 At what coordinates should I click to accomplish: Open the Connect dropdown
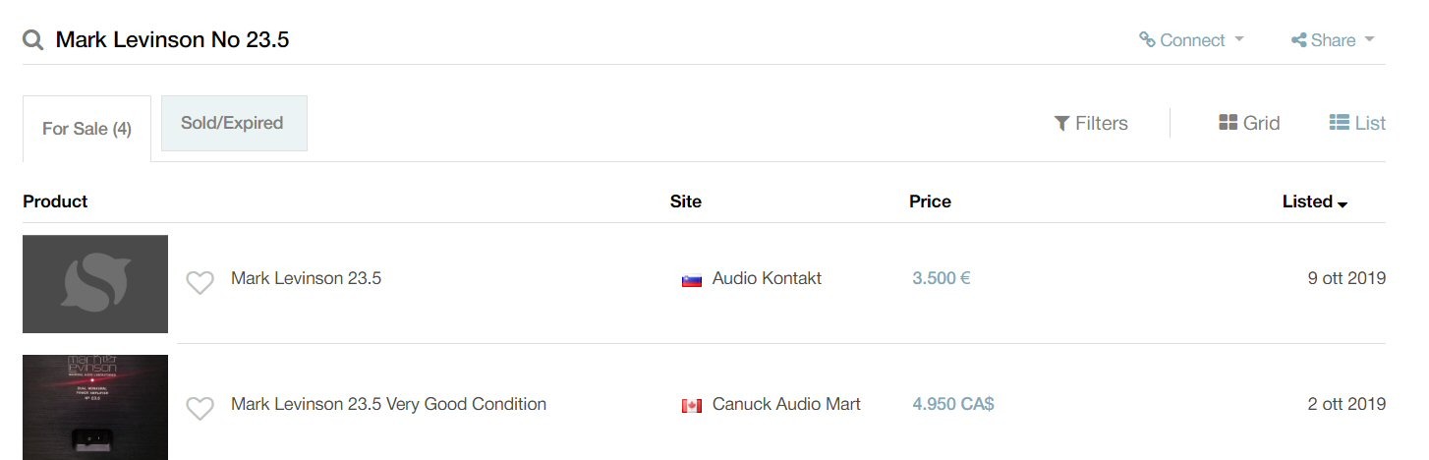tap(1191, 40)
